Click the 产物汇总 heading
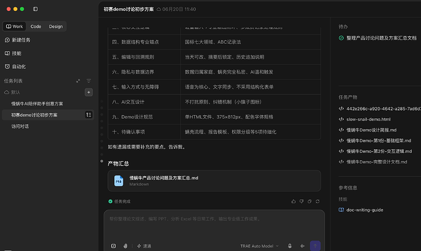The height and width of the screenshot is (251, 421). click(x=118, y=164)
